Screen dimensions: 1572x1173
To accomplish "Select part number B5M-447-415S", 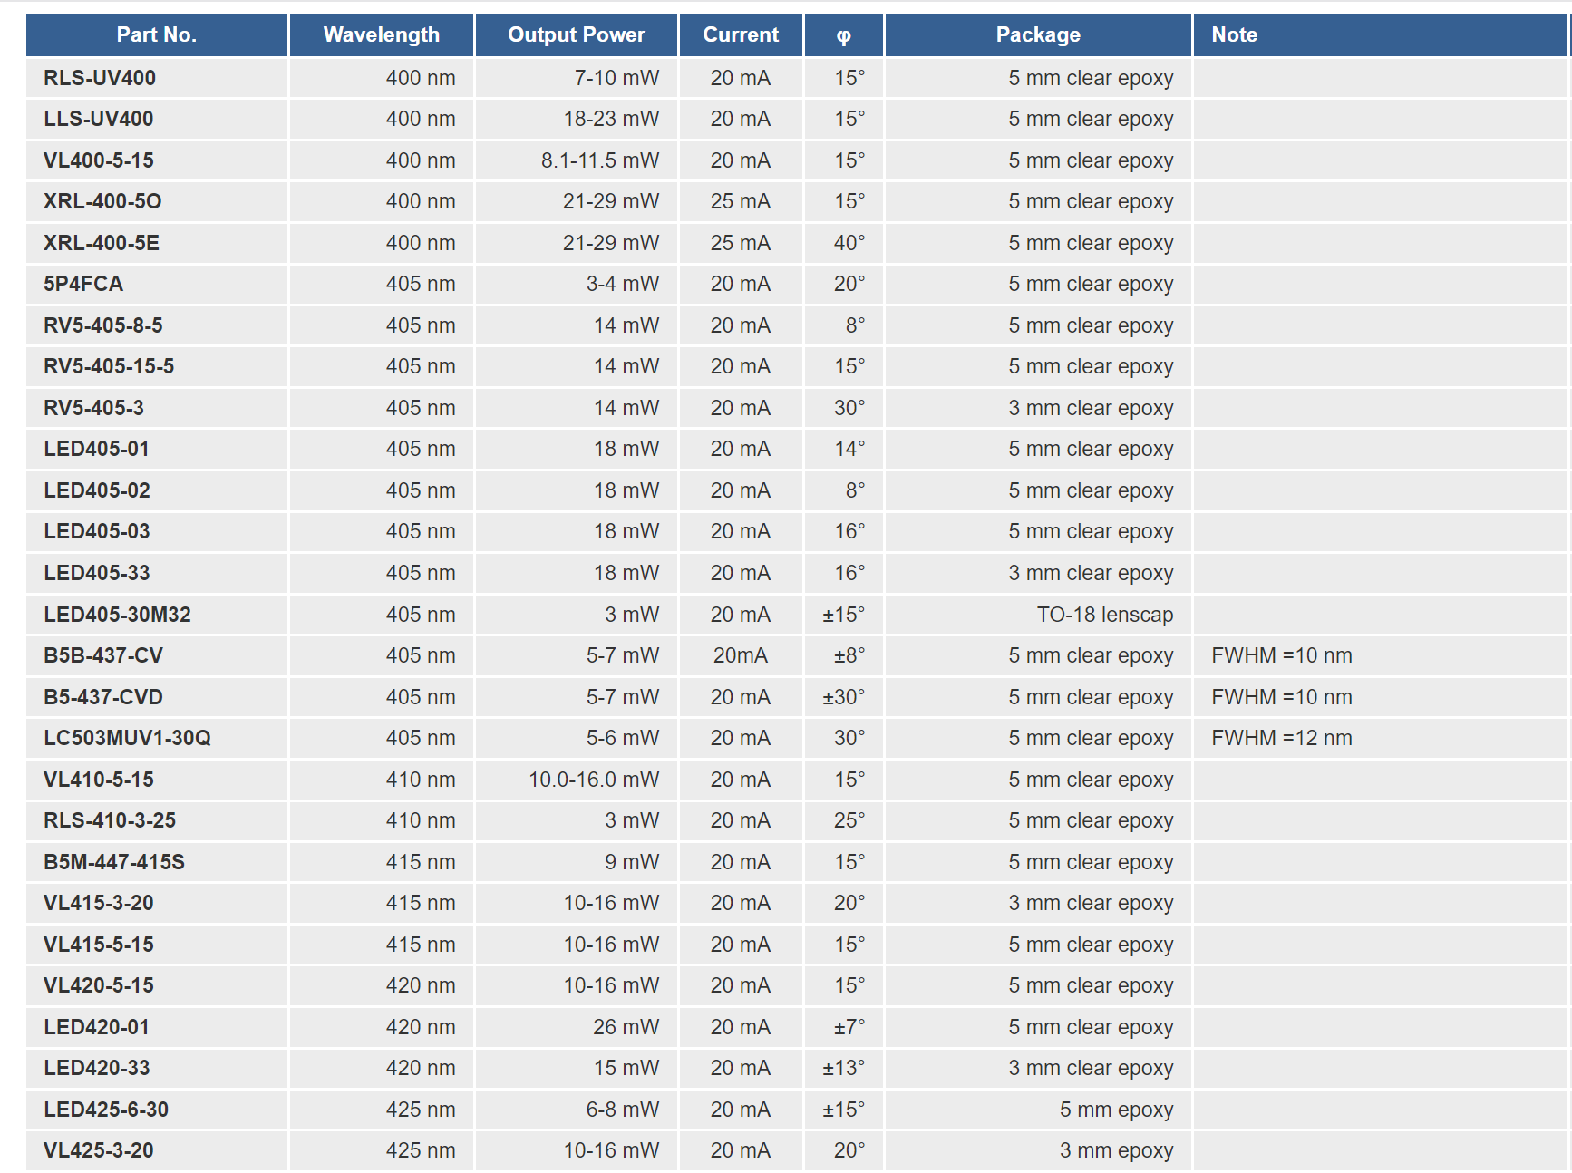I will [114, 862].
